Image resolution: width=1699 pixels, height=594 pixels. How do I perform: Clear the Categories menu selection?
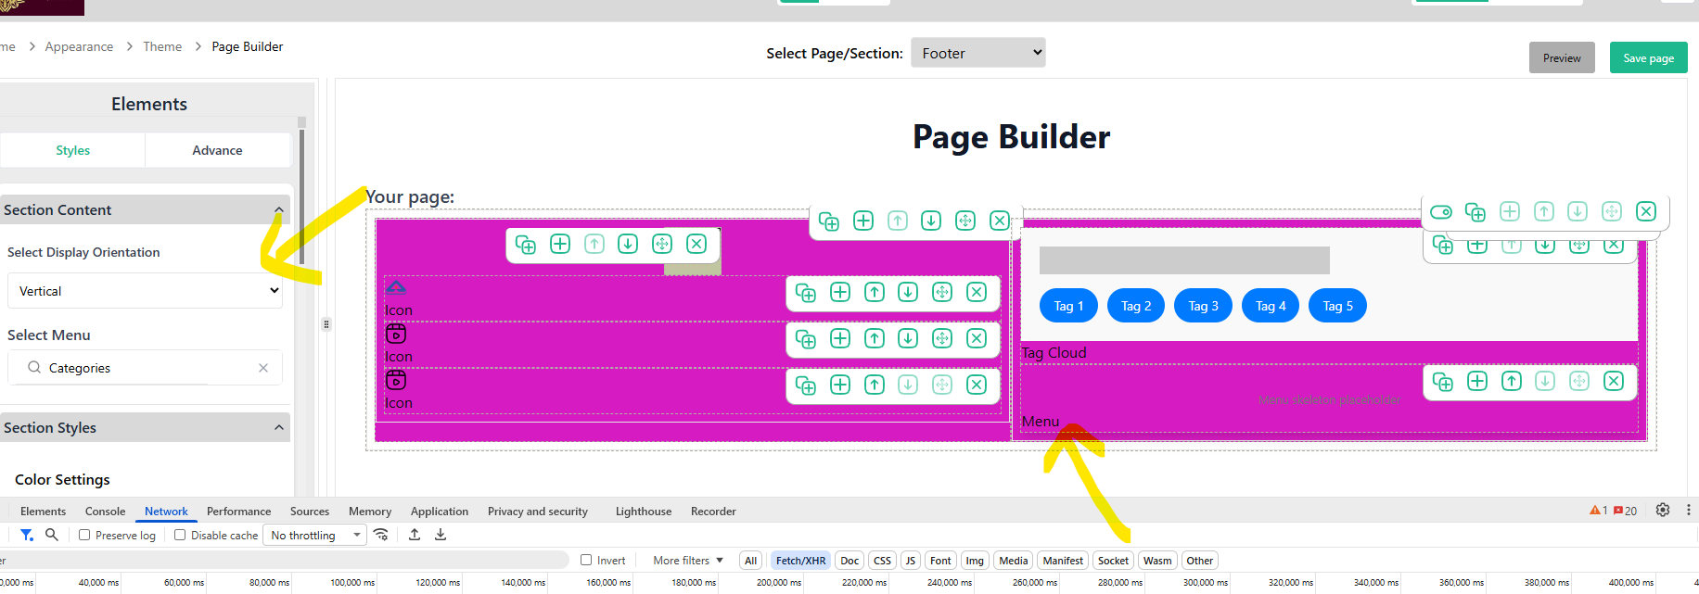point(263,368)
